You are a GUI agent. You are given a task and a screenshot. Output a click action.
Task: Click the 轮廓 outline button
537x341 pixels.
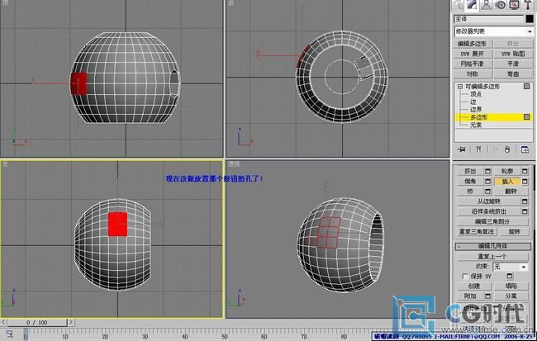click(x=507, y=171)
